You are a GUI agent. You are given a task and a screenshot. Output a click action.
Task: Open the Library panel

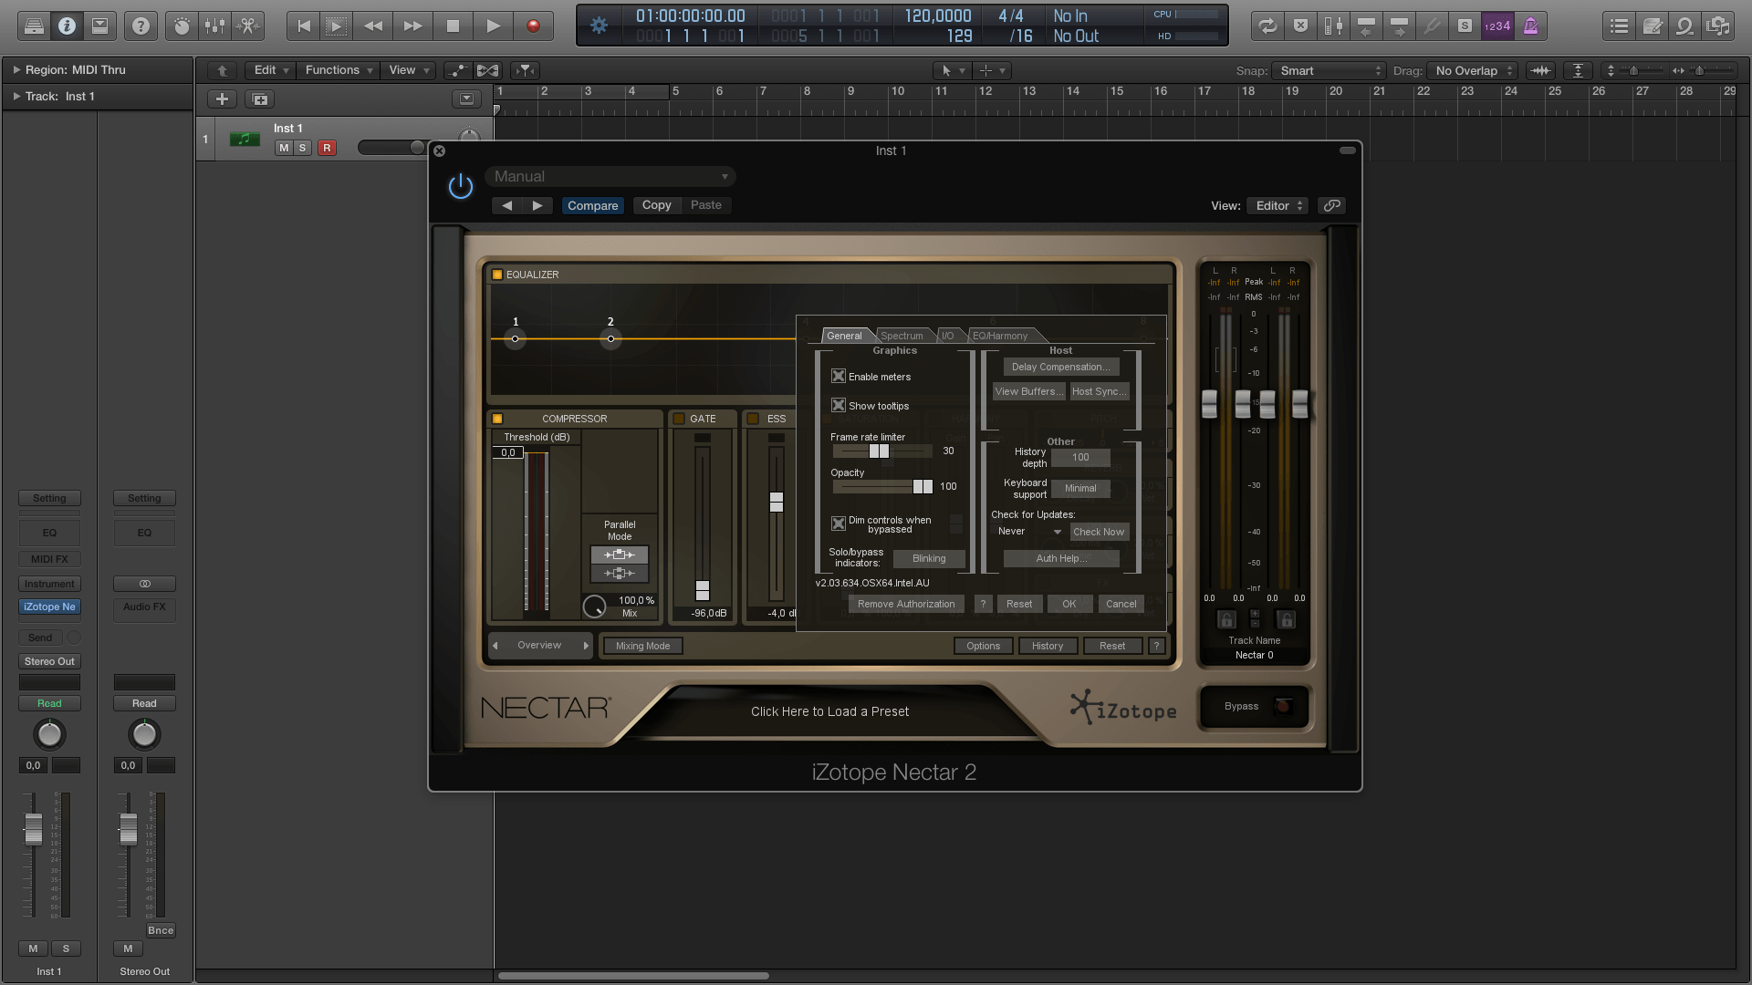click(x=34, y=26)
